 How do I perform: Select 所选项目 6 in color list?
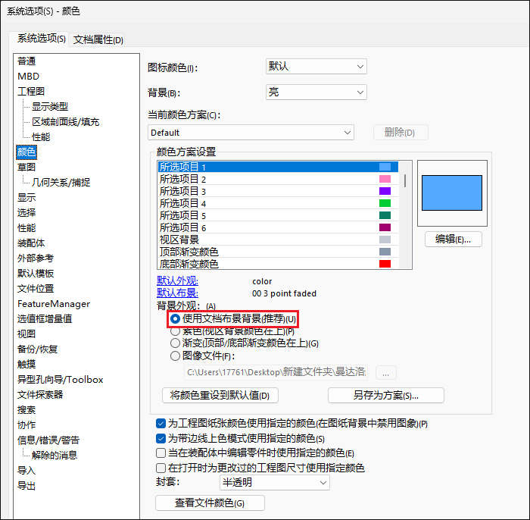click(x=278, y=227)
